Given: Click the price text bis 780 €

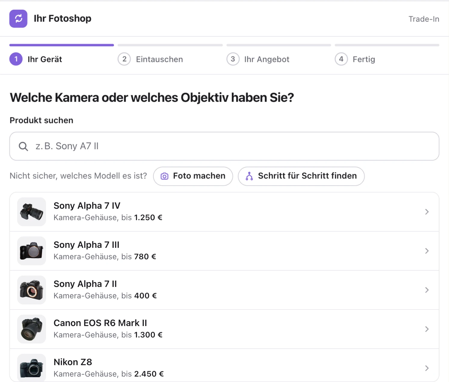Looking at the screenshot, I should tap(139, 257).
